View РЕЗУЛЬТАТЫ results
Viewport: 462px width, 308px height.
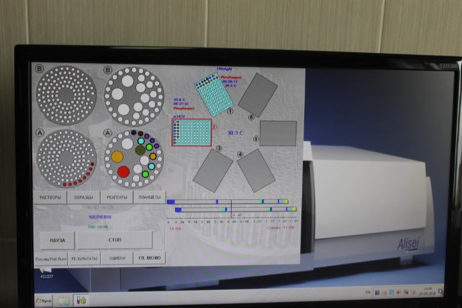[x=84, y=259]
